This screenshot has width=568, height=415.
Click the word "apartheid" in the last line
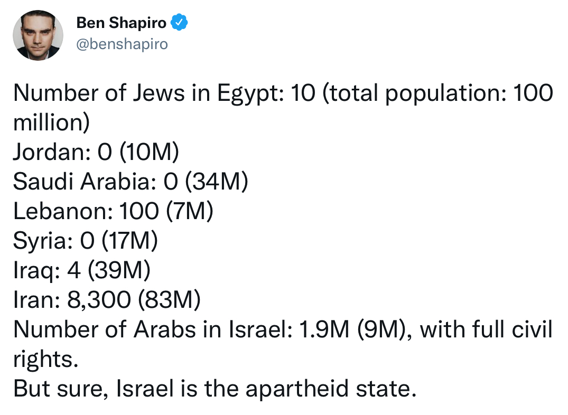pyautogui.click(x=297, y=389)
